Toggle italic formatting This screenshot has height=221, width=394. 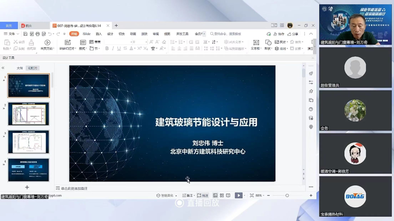coord(113,48)
